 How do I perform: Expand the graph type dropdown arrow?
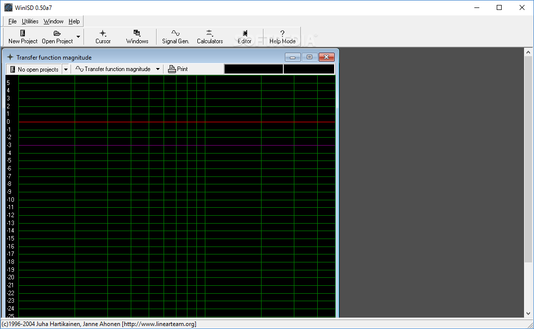[x=158, y=69]
